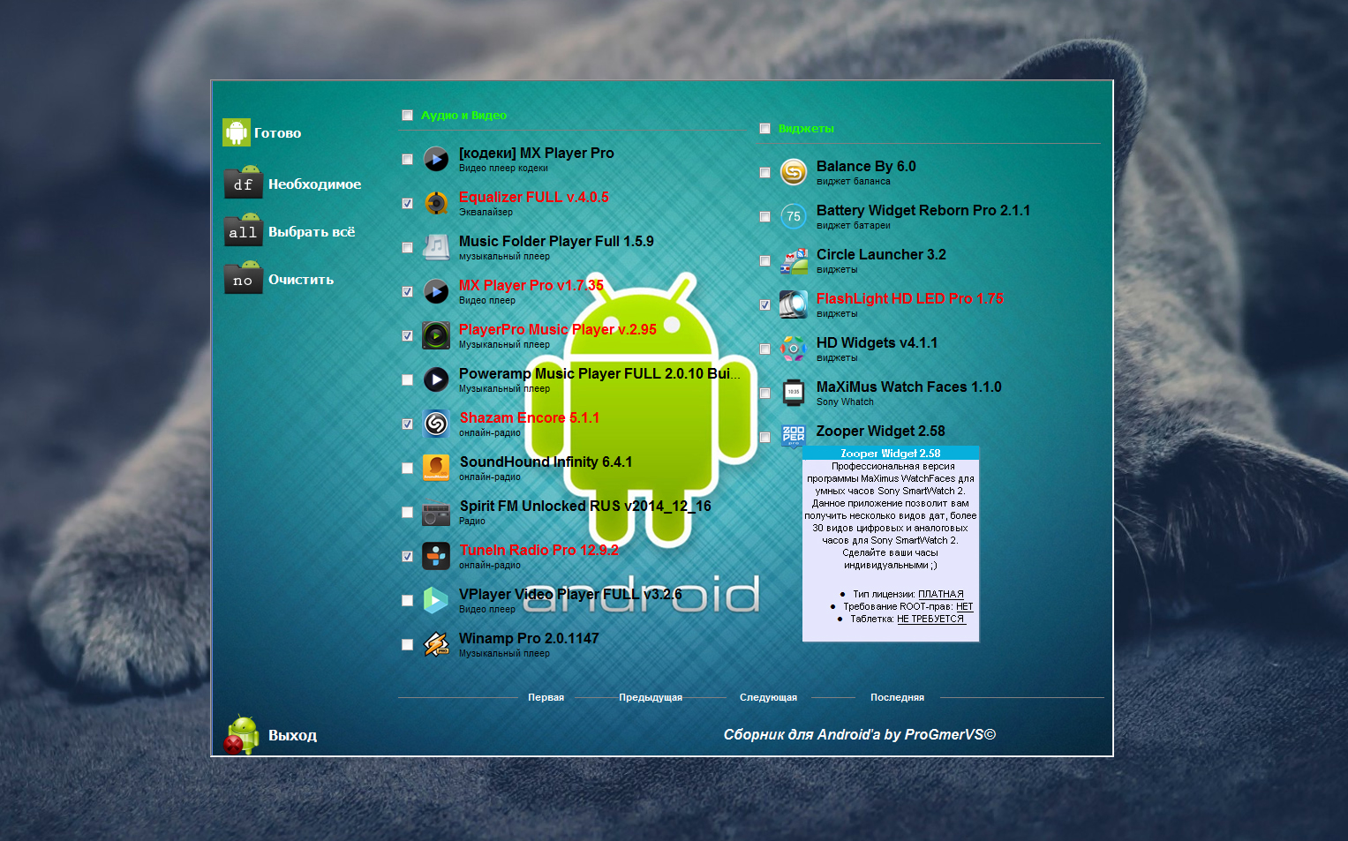Click the Winamp Pro icon

(436, 644)
